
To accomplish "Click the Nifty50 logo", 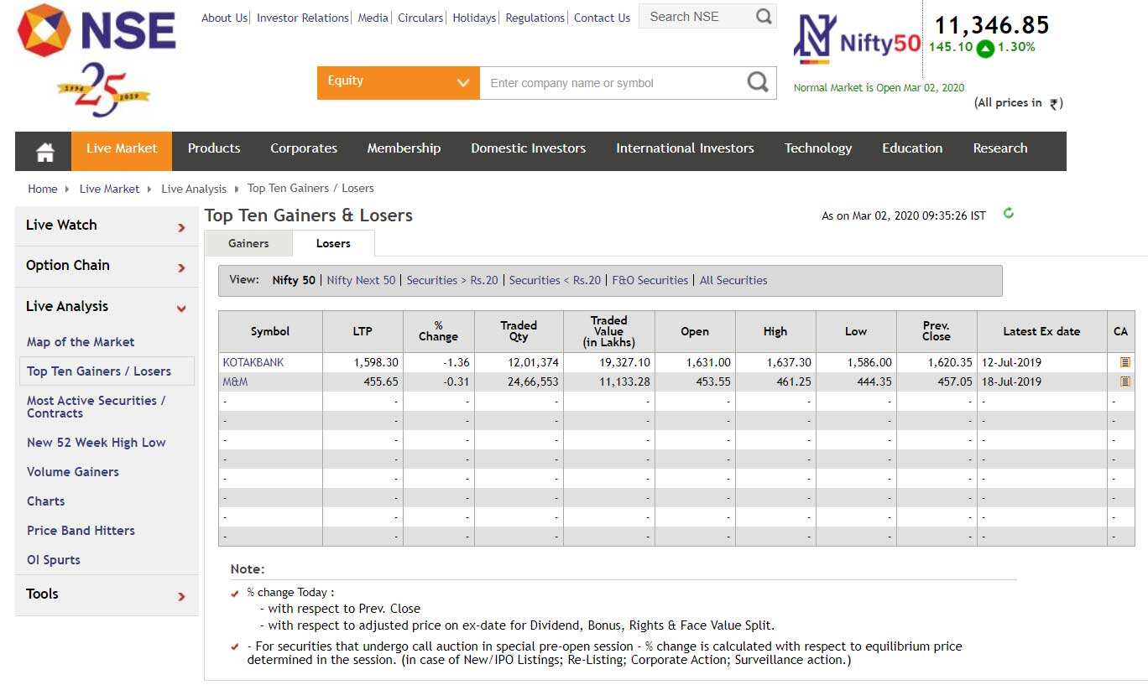I will pos(857,40).
